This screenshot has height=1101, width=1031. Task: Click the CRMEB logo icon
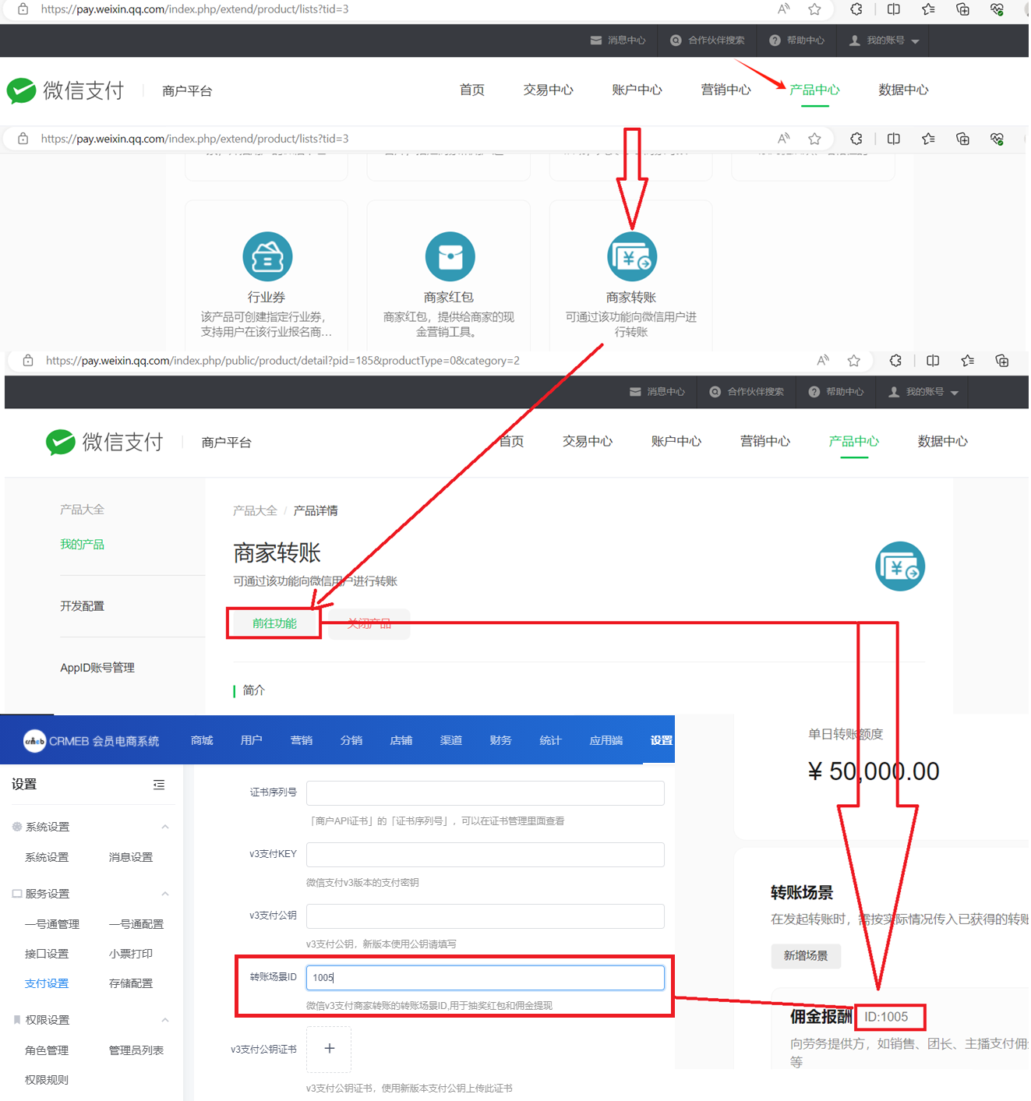34,741
